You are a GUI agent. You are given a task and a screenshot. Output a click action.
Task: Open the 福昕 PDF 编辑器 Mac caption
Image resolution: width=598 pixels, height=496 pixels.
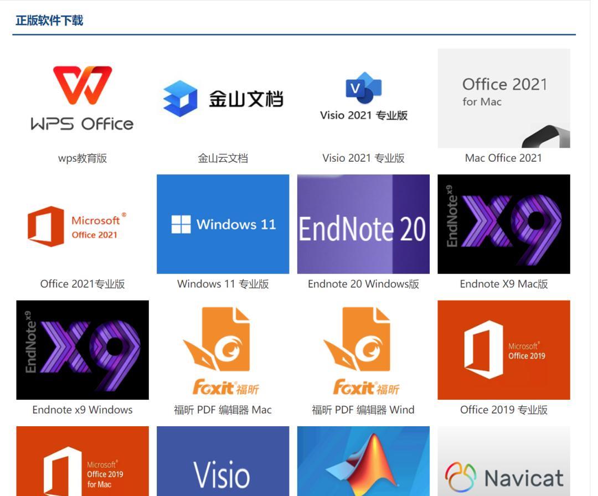pos(223,410)
